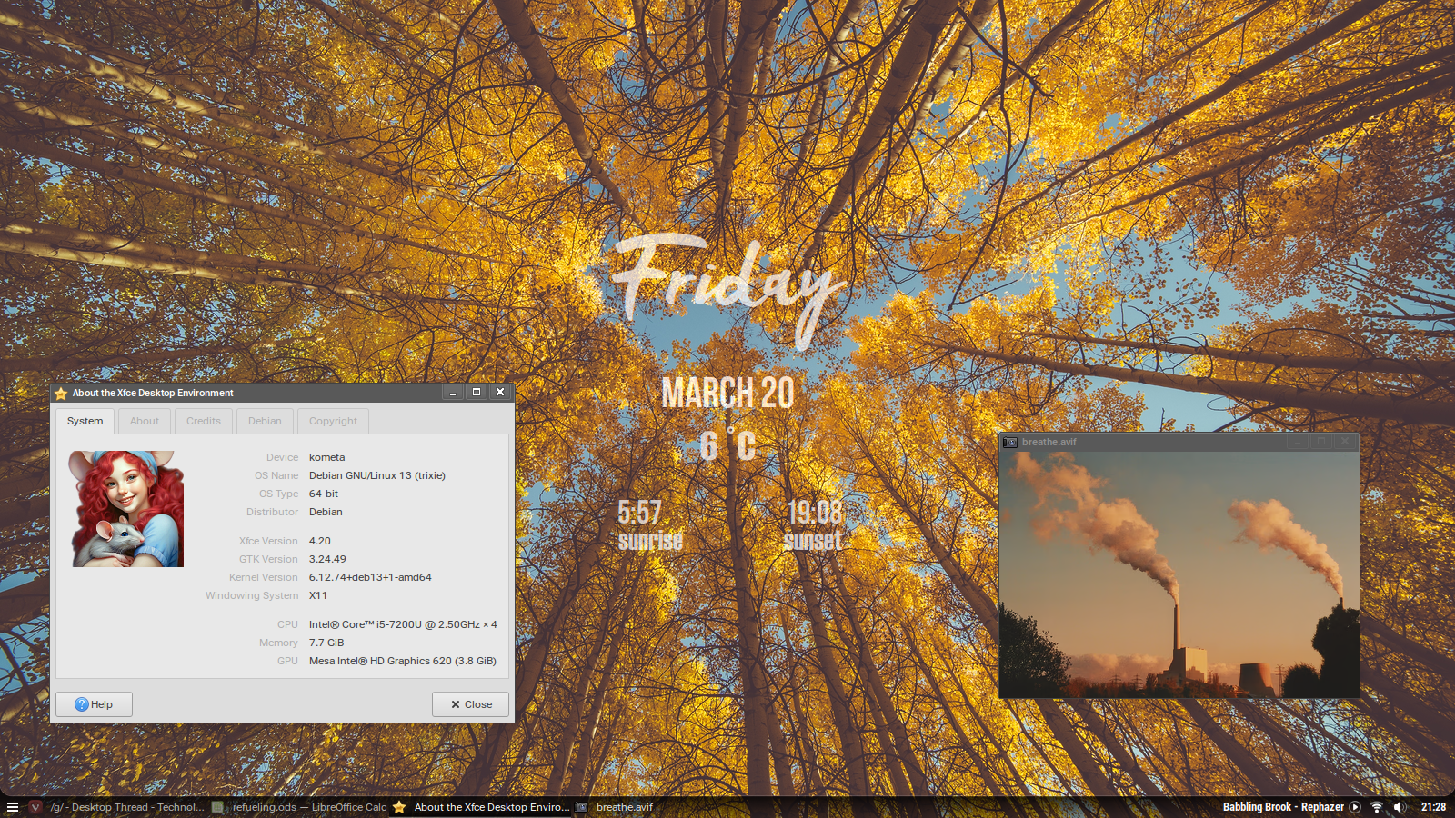Click the 'MARCH 20' date widget
Viewport: 1455px width, 818px height.
pos(727,393)
